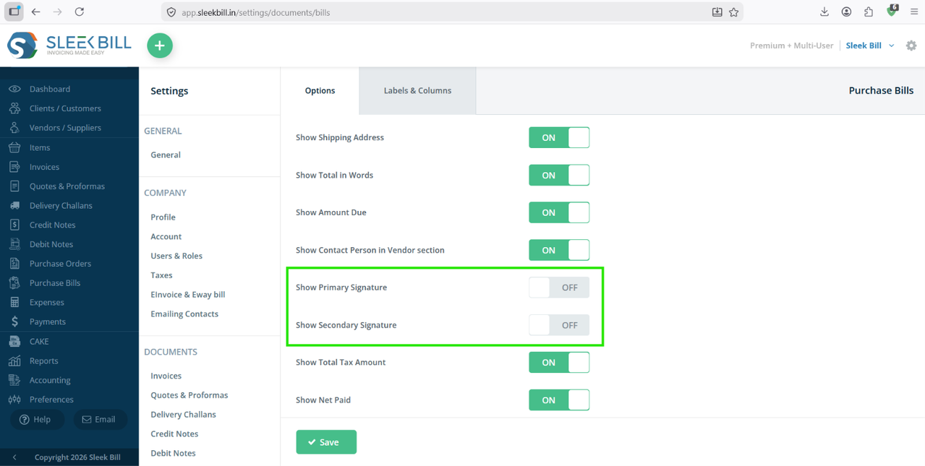This screenshot has height=466, width=925.
Task: Open Taxes settings
Action: (161, 275)
